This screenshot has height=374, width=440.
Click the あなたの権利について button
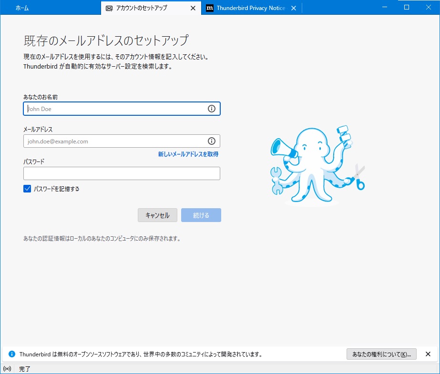(x=381, y=354)
